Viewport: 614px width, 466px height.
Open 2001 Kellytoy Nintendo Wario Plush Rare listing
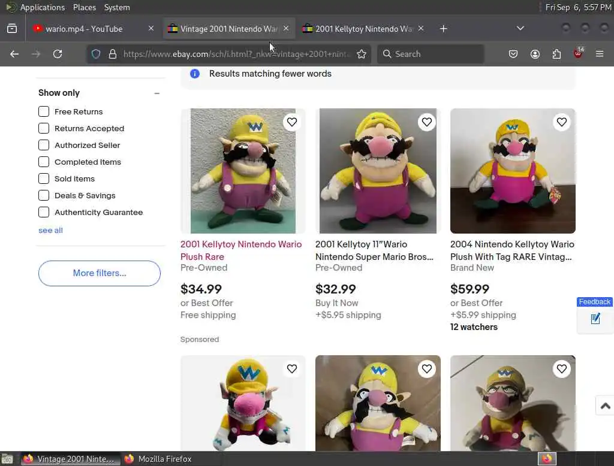point(241,250)
